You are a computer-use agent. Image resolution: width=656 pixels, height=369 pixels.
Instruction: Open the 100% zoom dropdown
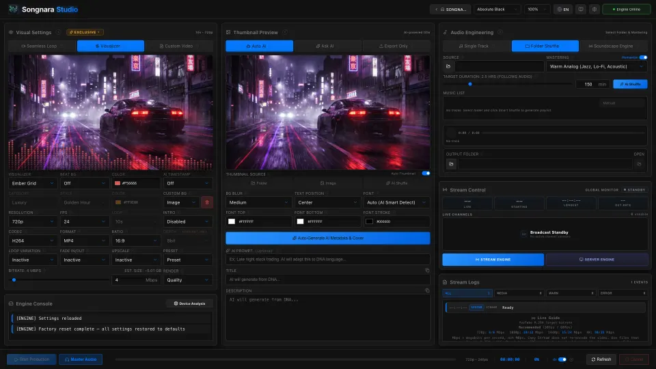[x=537, y=9]
